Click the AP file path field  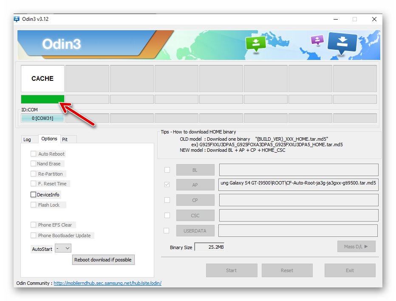coord(298,185)
